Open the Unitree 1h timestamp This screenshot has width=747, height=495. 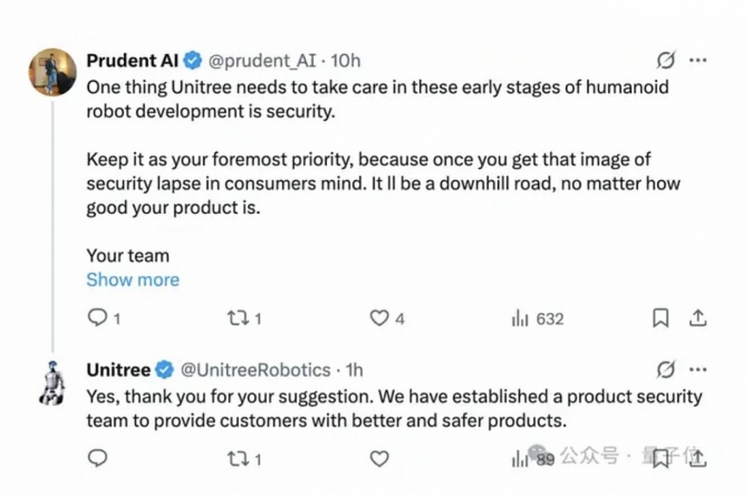[354, 369]
